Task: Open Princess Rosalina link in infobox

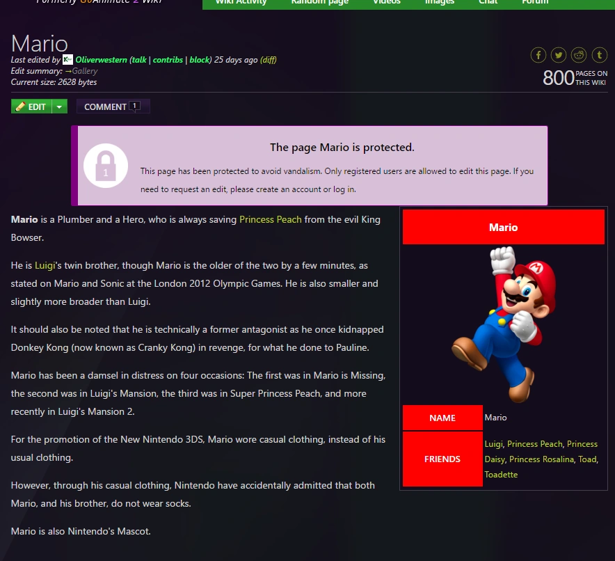Action: 541,459
